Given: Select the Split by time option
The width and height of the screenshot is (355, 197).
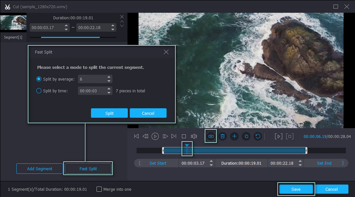Looking at the screenshot, I should [38, 91].
